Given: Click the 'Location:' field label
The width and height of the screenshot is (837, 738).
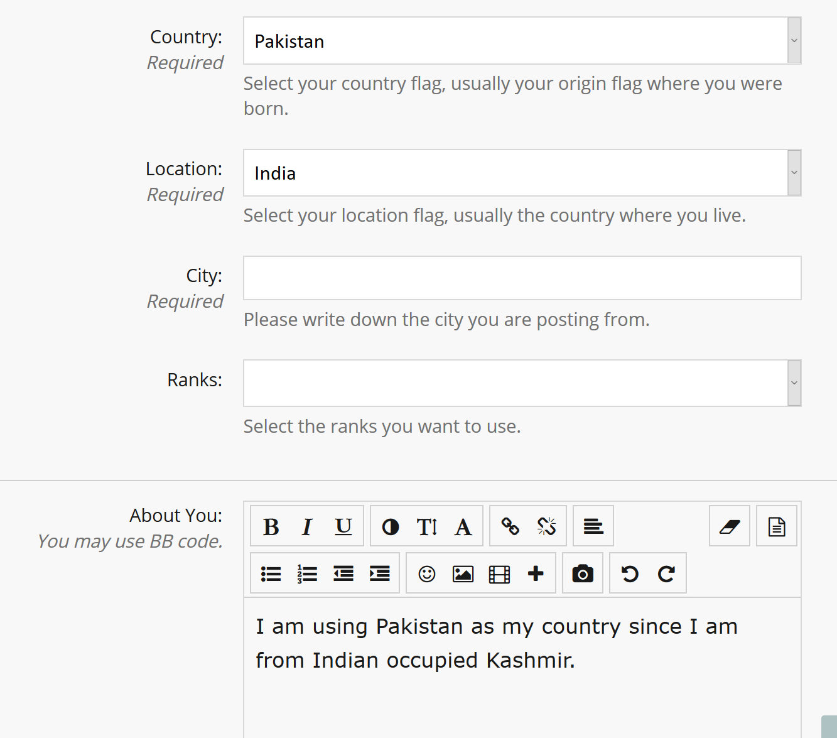Looking at the screenshot, I should coord(184,169).
